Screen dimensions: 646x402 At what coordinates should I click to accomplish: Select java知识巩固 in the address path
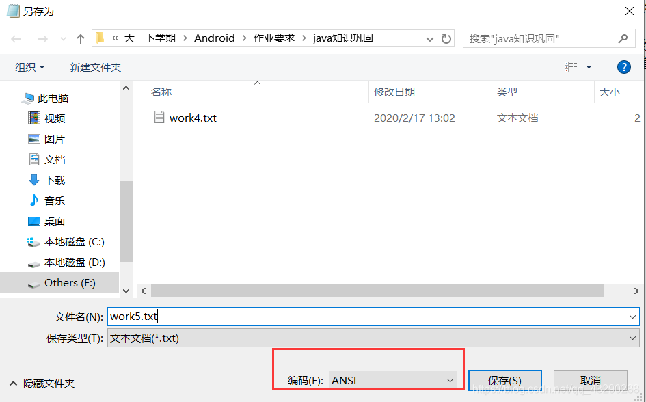pos(342,38)
